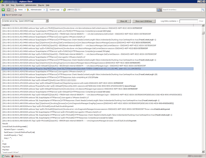
Task: Click the Home icon in navigation bar
Action: 15,10
